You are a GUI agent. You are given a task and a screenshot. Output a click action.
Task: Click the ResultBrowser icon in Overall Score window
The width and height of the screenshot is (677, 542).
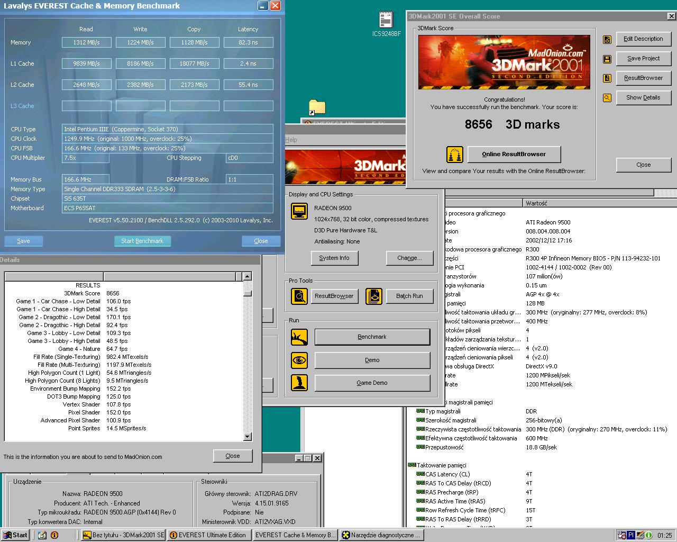[x=607, y=78]
